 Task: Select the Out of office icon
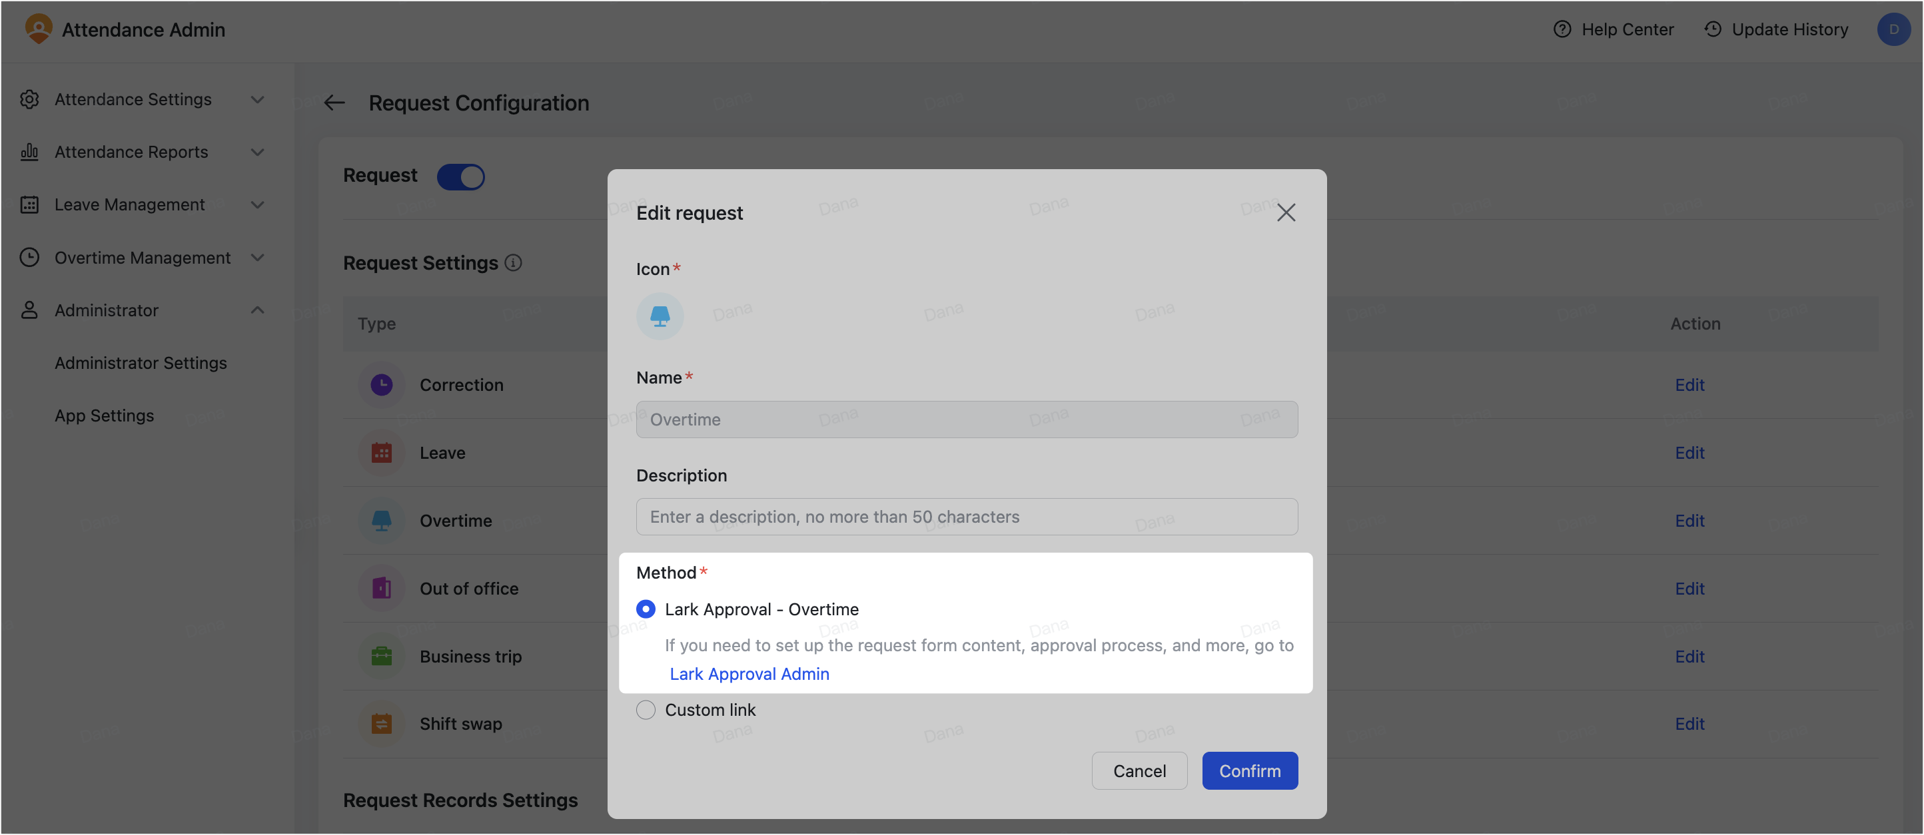pos(382,588)
